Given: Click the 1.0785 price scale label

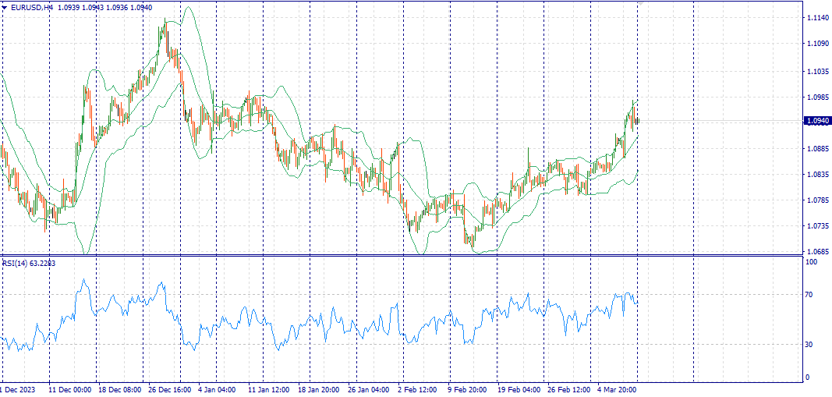Looking at the screenshot, I should coord(817,200).
